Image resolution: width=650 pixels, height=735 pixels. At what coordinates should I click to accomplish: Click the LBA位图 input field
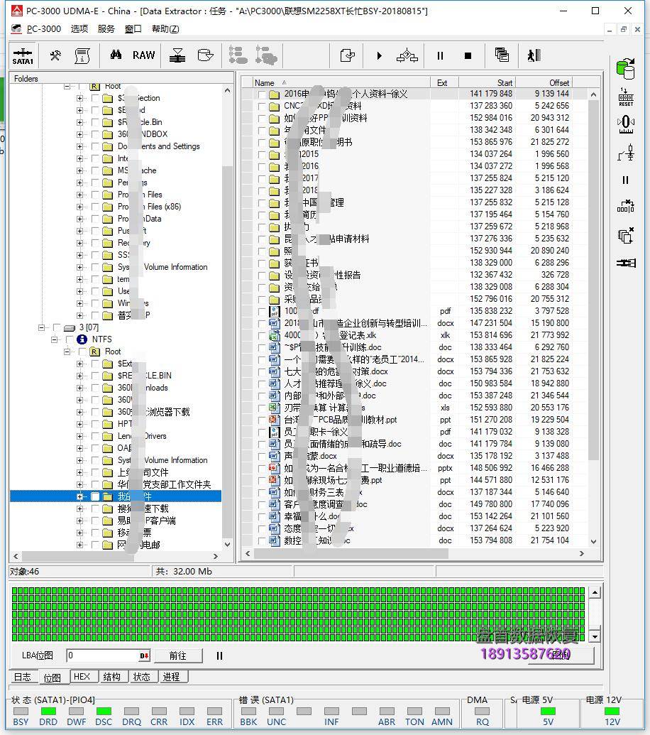click(x=103, y=655)
